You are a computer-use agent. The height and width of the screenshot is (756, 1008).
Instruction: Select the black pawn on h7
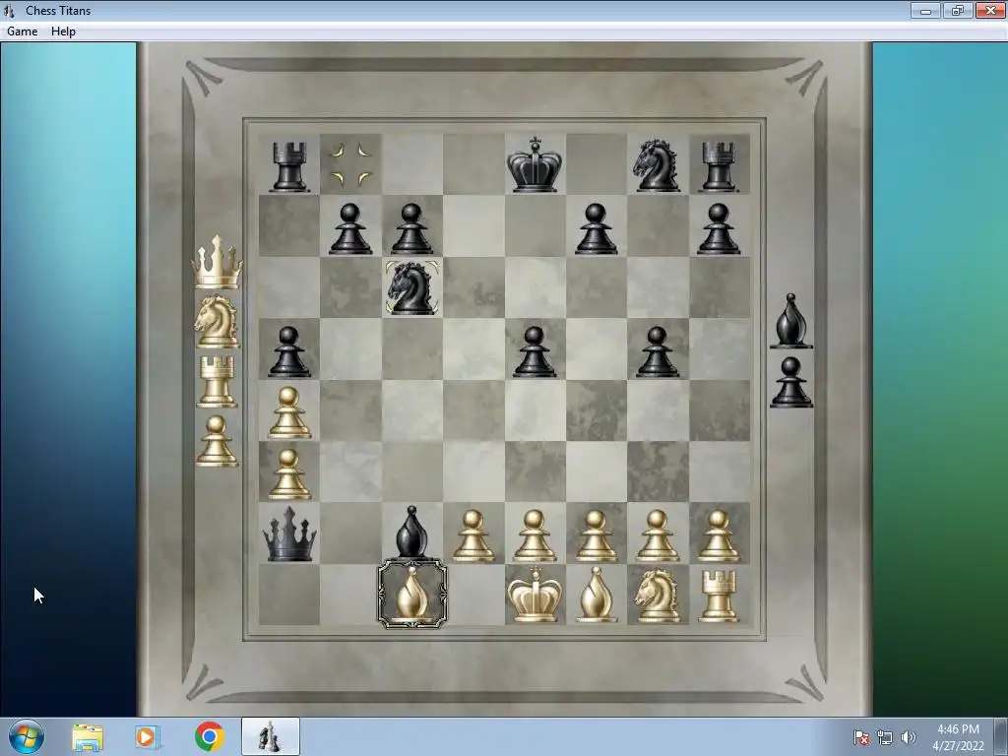(x=718, y=228)
